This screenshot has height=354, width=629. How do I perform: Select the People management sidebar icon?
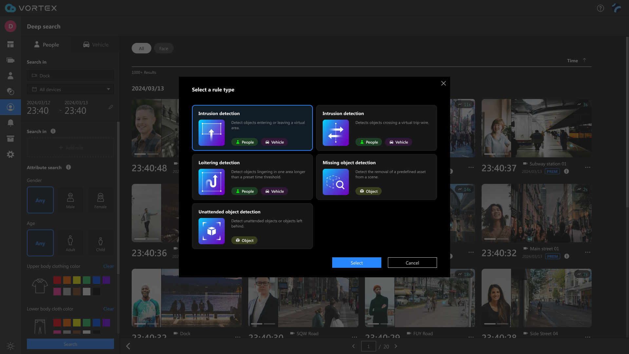click(x=10, y=76)
